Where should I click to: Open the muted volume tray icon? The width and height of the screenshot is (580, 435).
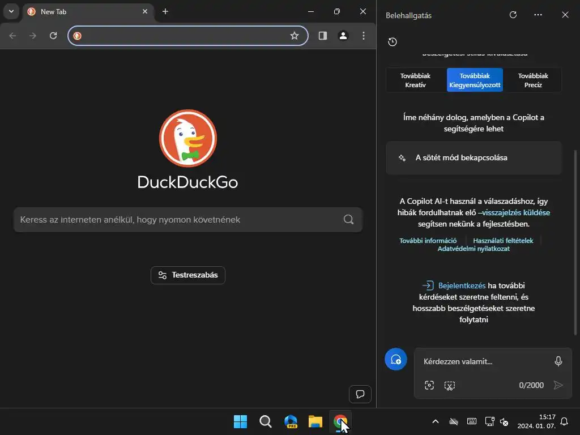coord(504,421)
